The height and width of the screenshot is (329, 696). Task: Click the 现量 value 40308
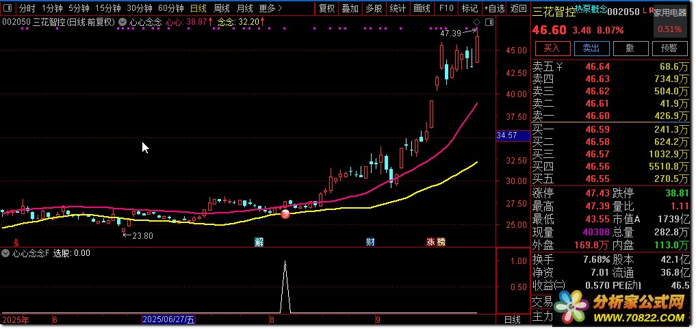click(x=597, y=232)
